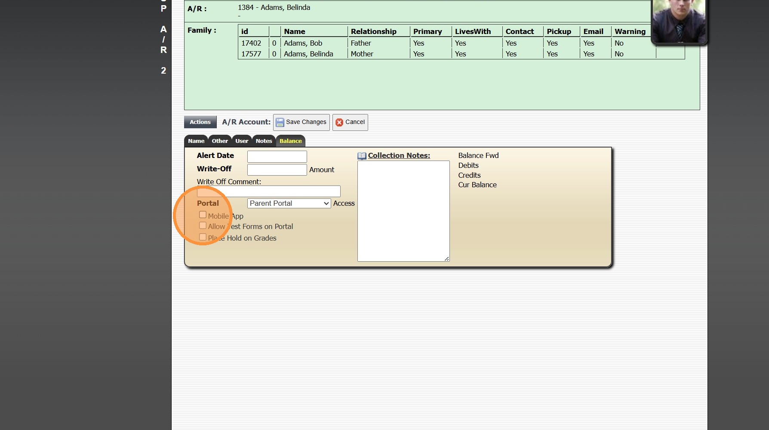Open the Collection Notes link
This screenshot has width=769, height=430.
[399, 156]
